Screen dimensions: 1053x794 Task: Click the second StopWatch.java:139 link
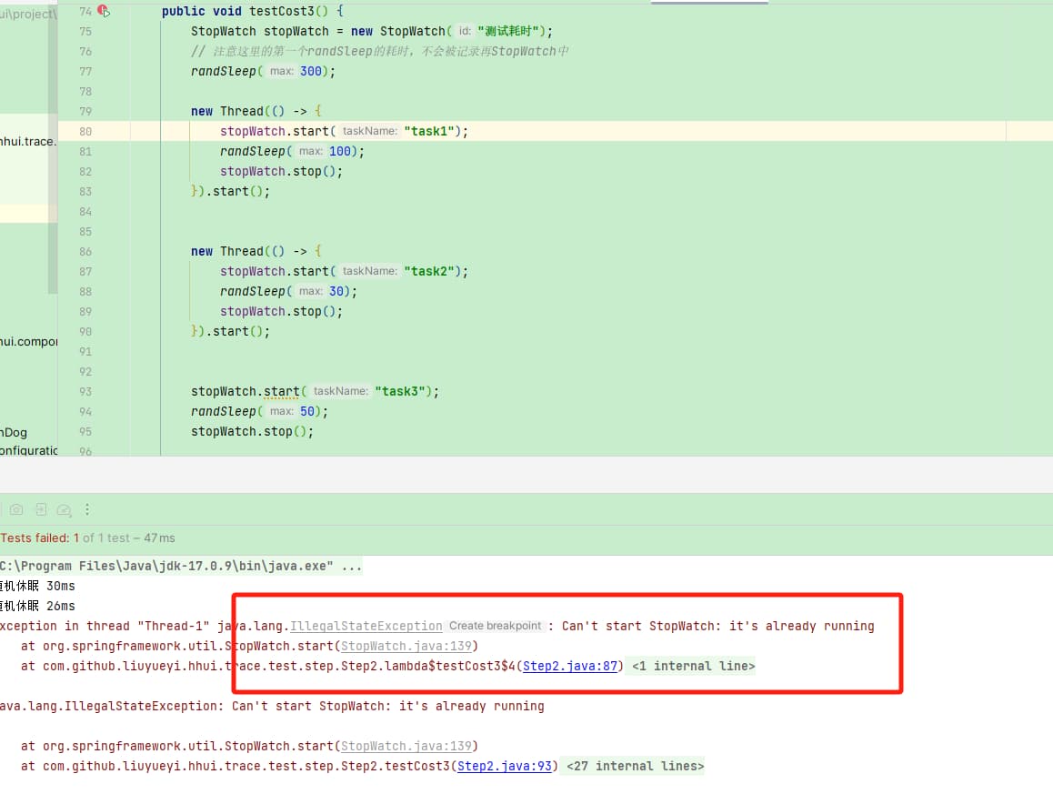pyautogui.click(x=406, y=746)
